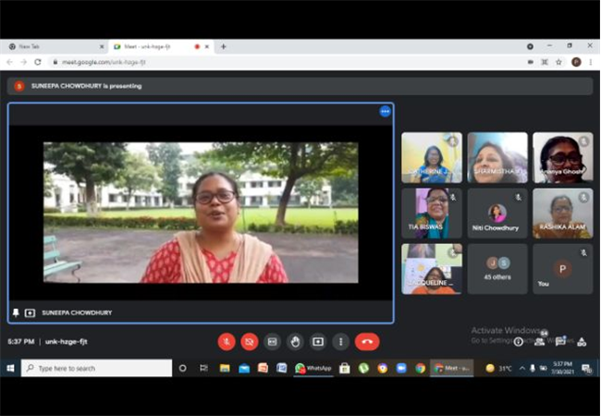This screenshot has width=601, height=416.
Task: Show everyone participants panel icon
Action: click(540, 340)
